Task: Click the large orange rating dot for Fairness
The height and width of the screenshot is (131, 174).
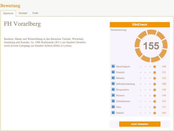Action: (155, 96)
